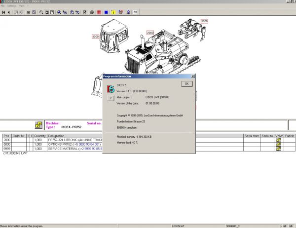Viewport: 296px width, 228px height.
Task: Click VNW icon in row 9999
Action: click(x=278, y=149)
